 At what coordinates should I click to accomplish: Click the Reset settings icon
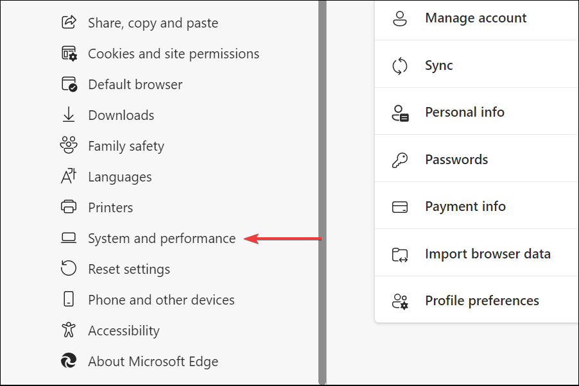69,269
